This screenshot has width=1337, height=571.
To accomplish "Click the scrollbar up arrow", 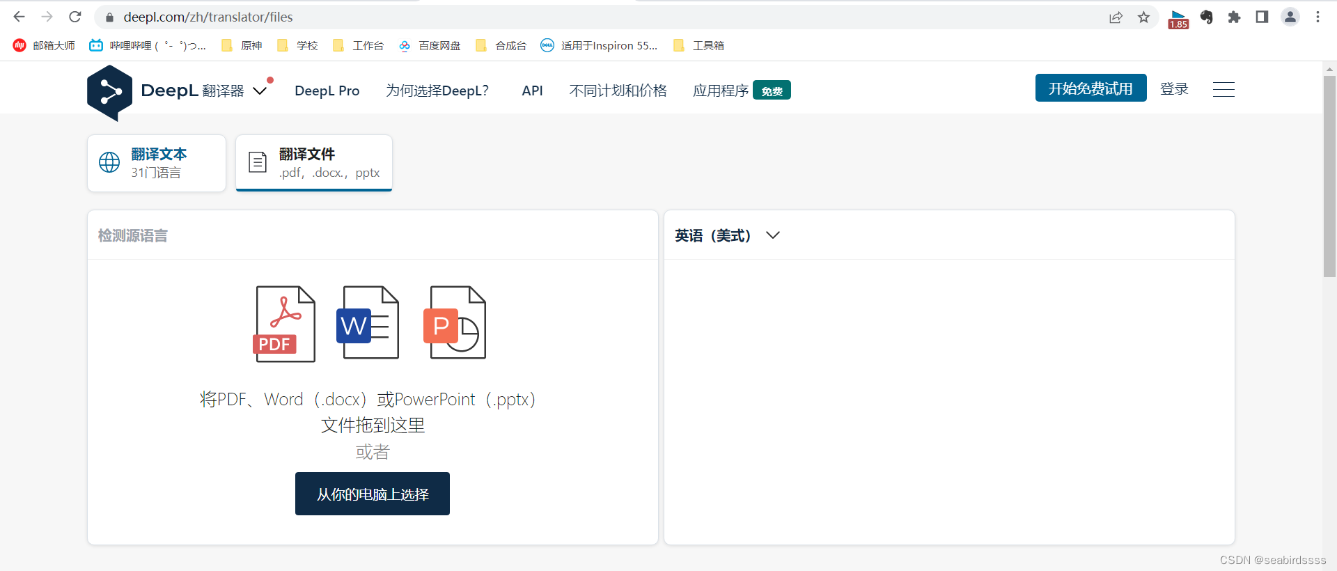I will [x=1330, y=69].
